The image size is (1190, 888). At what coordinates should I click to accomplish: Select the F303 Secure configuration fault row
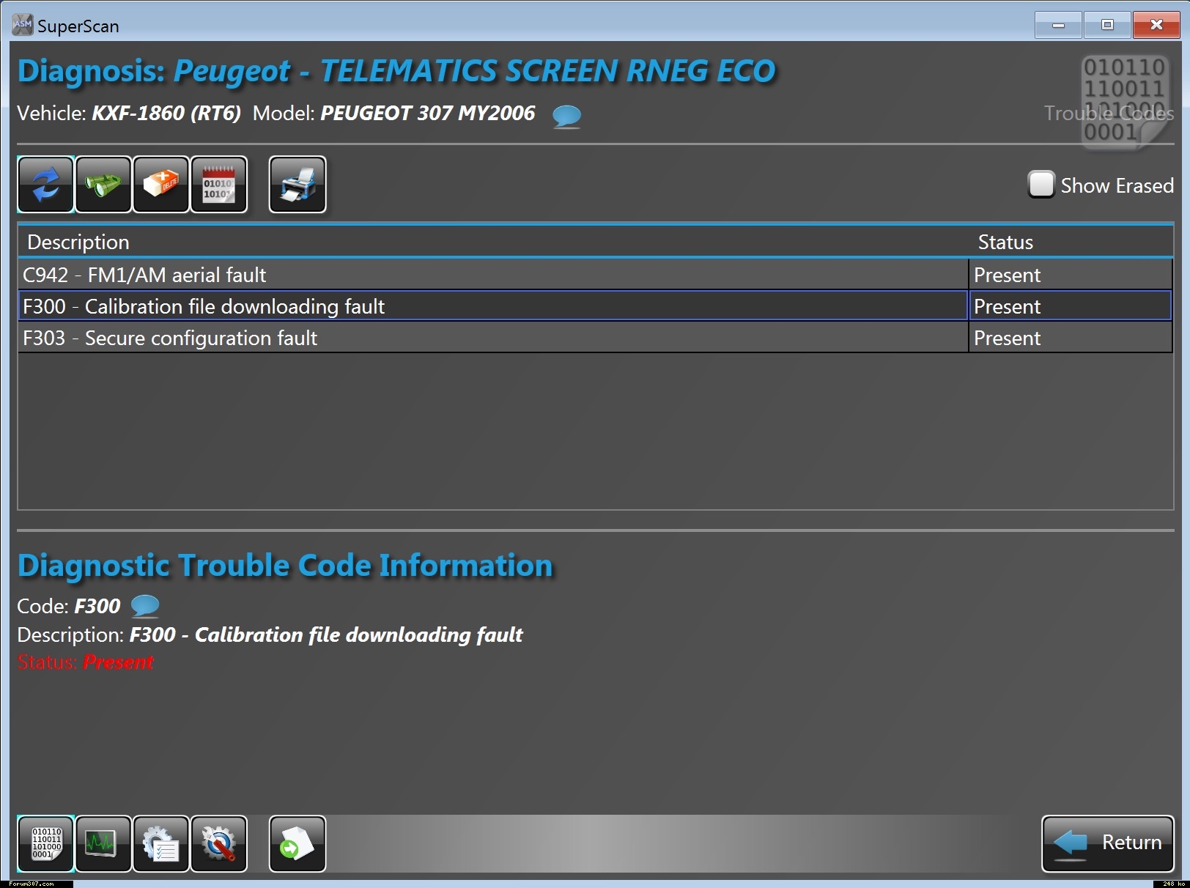492,338
